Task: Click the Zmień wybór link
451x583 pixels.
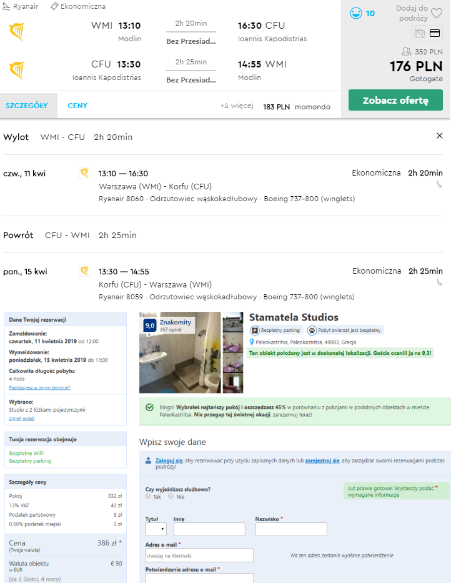Action: (x=22, y=418)
